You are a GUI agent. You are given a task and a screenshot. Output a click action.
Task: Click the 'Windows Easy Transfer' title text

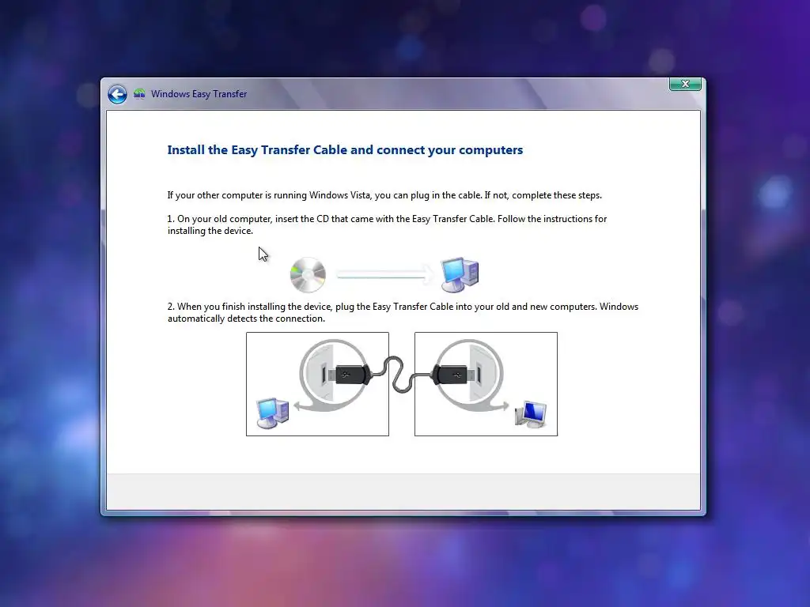pyautogui.click(x=199, y=94)
